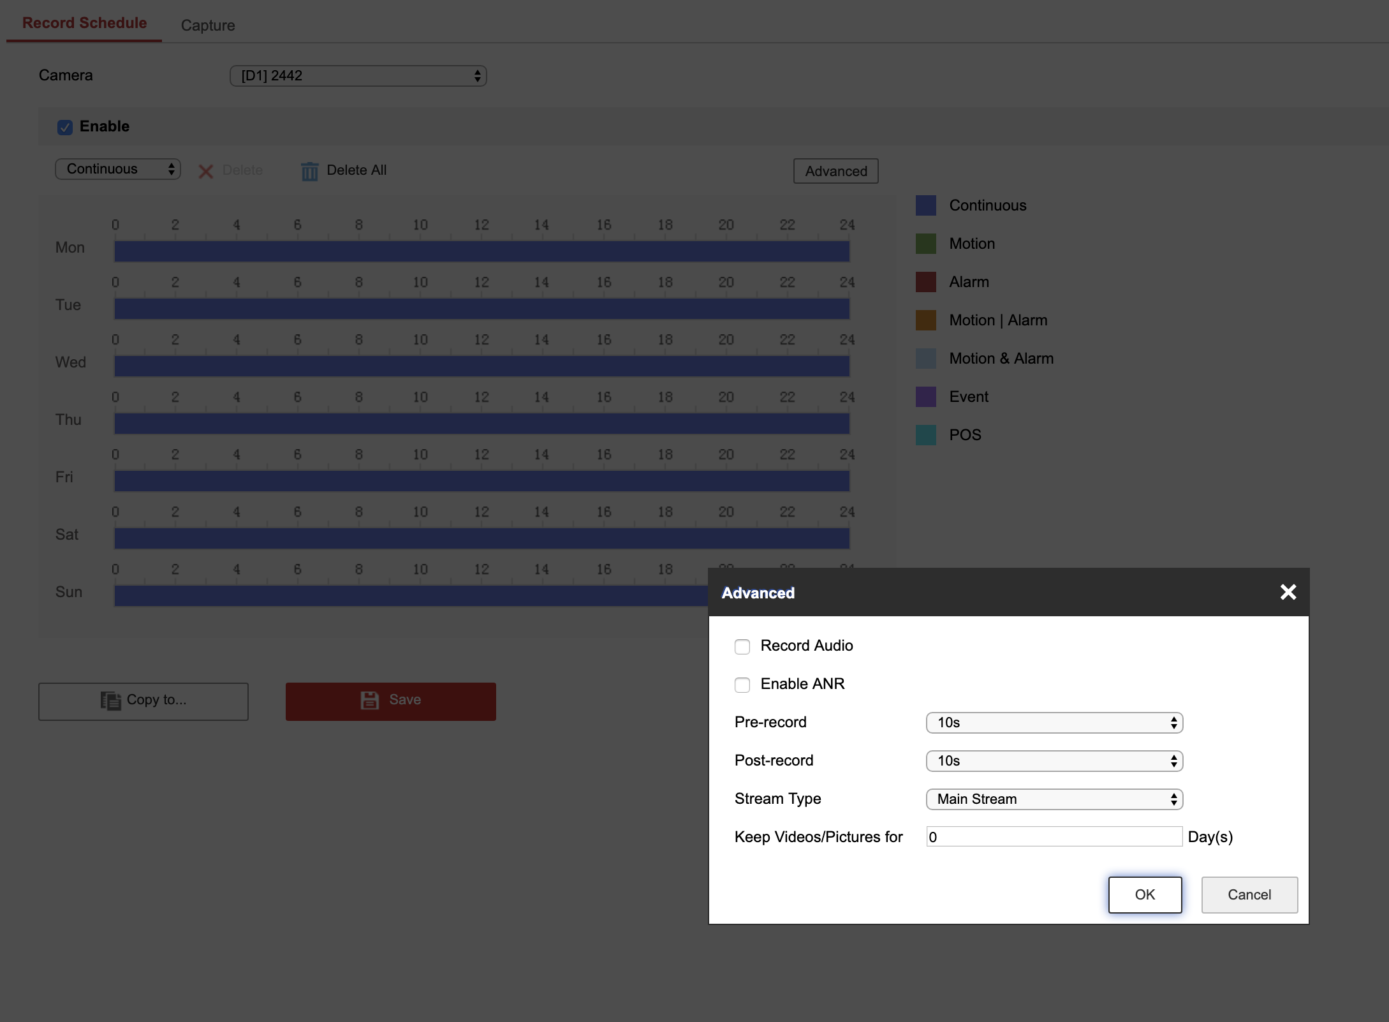Check the Record Audio checkbox
Image resolution: width=1389 pixels, height=1022 pixels.
[742, 647]
